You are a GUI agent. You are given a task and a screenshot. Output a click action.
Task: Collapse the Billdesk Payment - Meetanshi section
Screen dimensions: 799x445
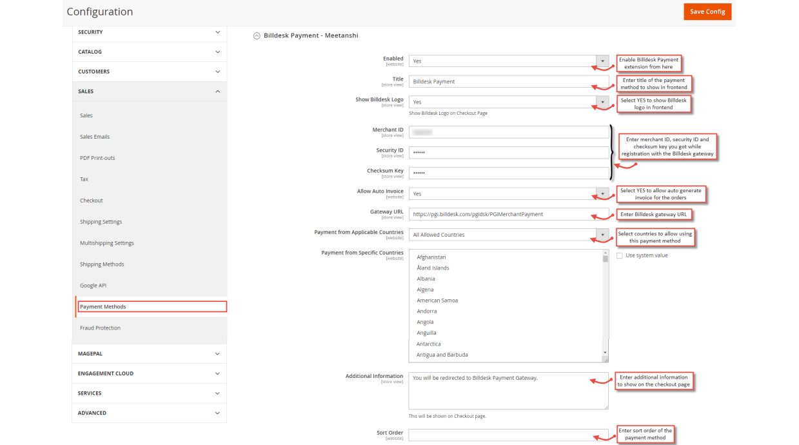coord(257,35)
